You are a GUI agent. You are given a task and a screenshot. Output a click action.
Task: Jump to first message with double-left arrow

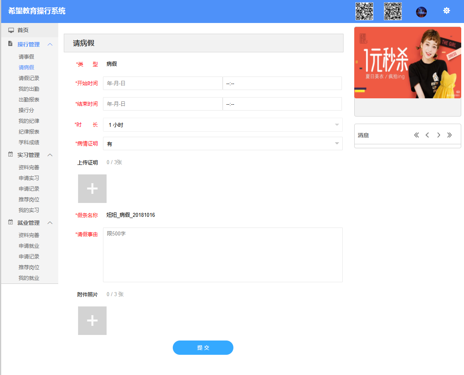[x=416, y=135]
